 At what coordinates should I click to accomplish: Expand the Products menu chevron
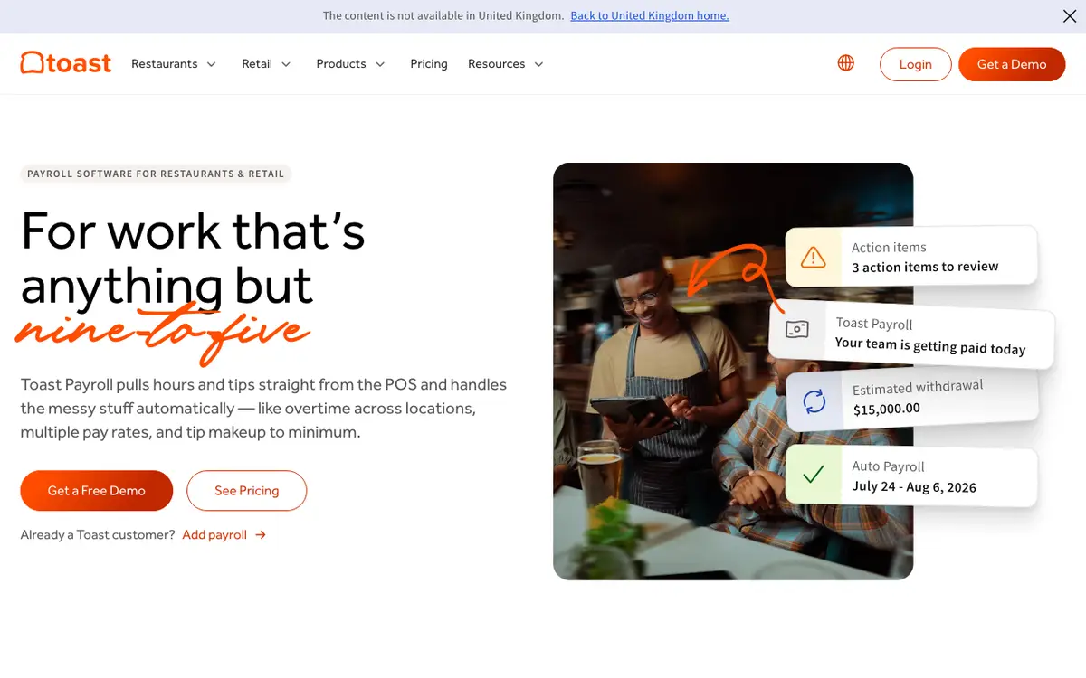[x=380, y=64]
